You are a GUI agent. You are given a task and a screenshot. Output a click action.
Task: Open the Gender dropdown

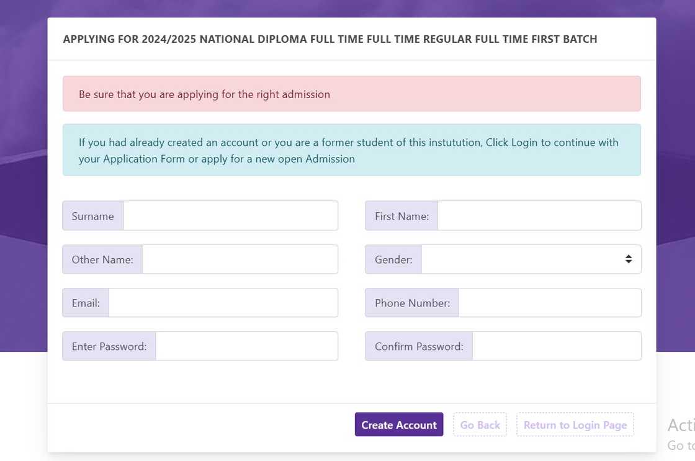[x=531, y=259]
